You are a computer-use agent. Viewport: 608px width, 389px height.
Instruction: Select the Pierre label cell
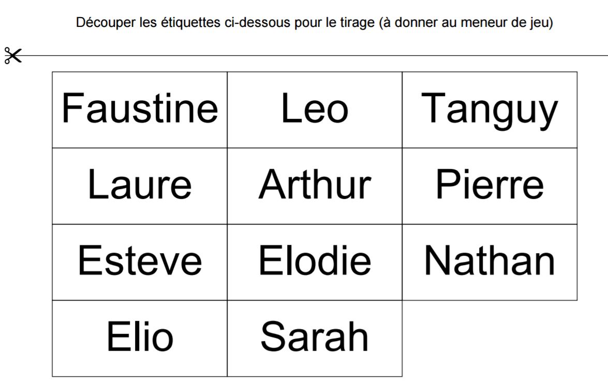[x=490, y=185]
